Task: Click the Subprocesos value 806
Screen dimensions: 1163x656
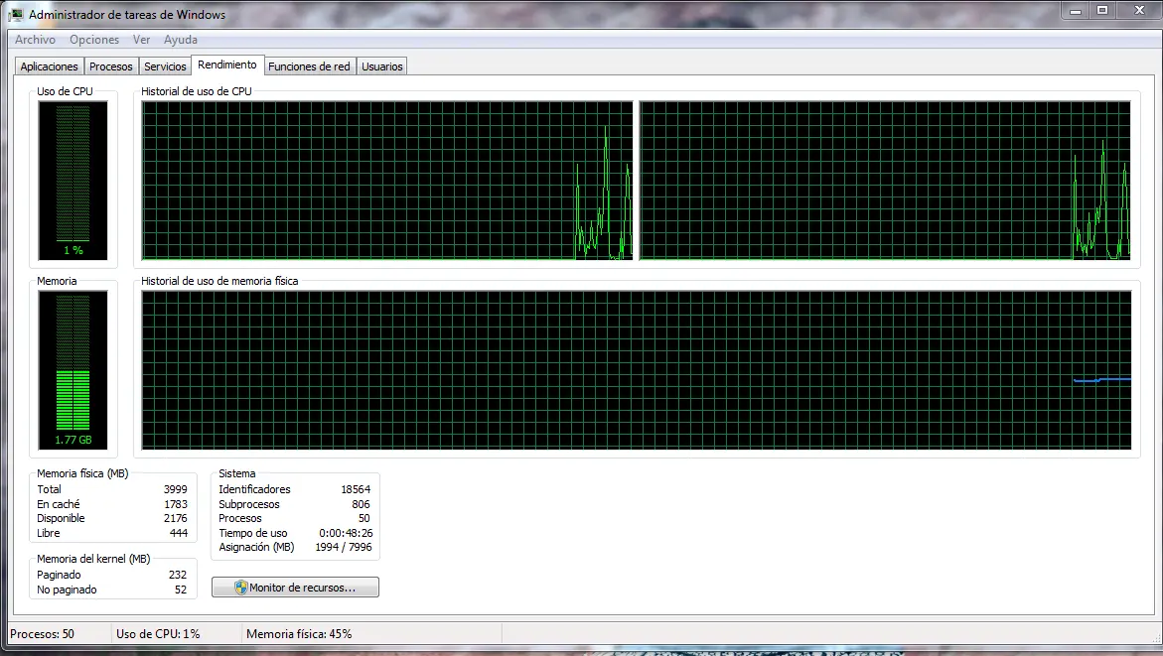Action: [361, 504]
